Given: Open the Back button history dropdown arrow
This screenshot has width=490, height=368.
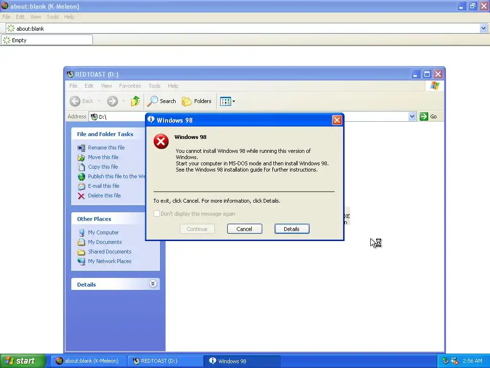Looking at the screenshot, I should pos(99,101).
